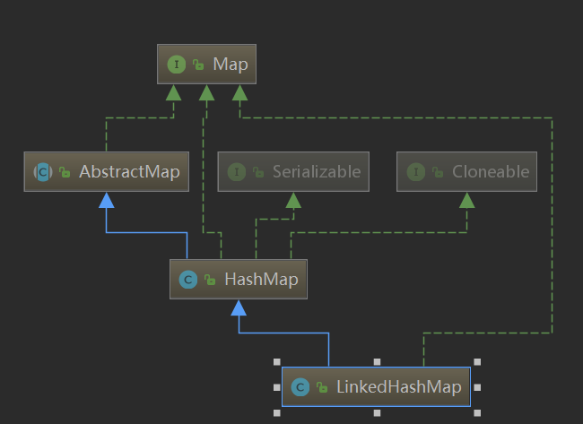Viewport: 583px width, 424px height.
Task: Click the lock icon beside Cloneable
Action: [x=438, y=172]
